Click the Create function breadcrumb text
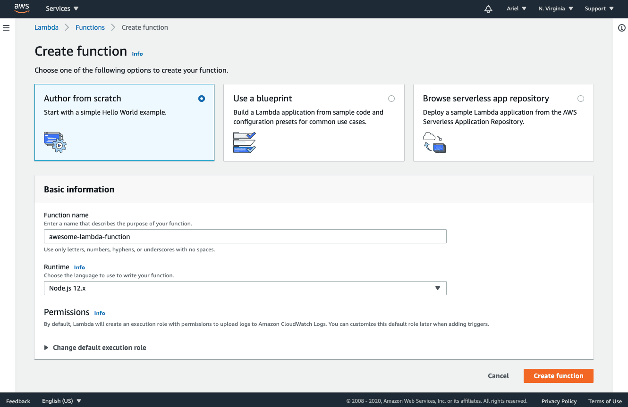This screenshot has height=407, width=628. [145, 27]
